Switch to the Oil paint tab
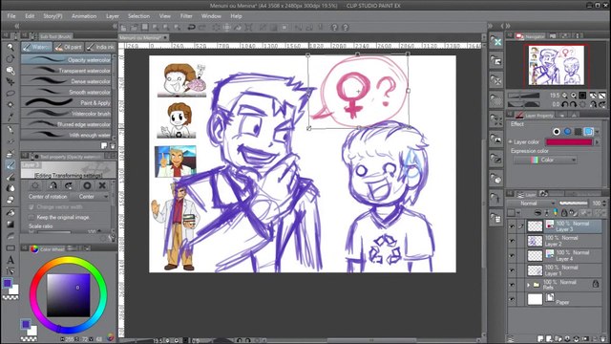The image size is (611, 344). (68, 47)
